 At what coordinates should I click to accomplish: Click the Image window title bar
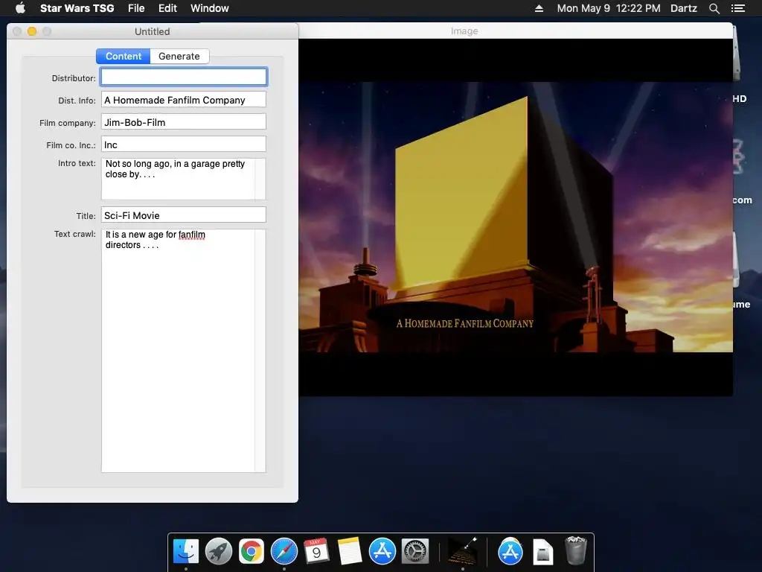click(x=516, y=31)
